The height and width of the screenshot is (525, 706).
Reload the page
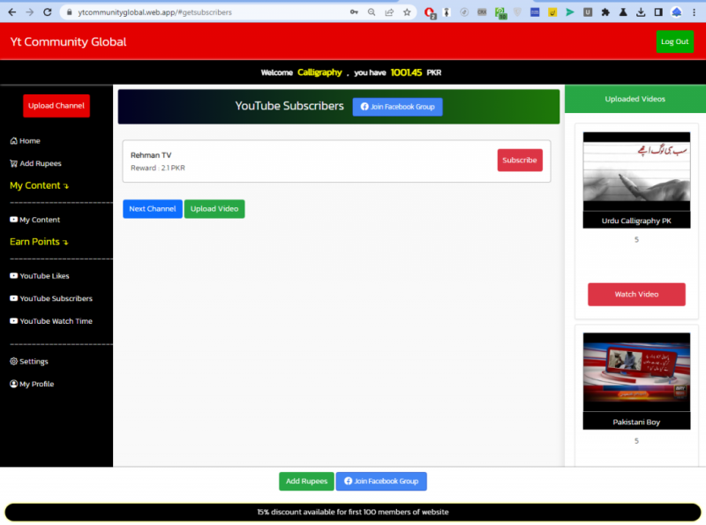(x=49, y=12)
